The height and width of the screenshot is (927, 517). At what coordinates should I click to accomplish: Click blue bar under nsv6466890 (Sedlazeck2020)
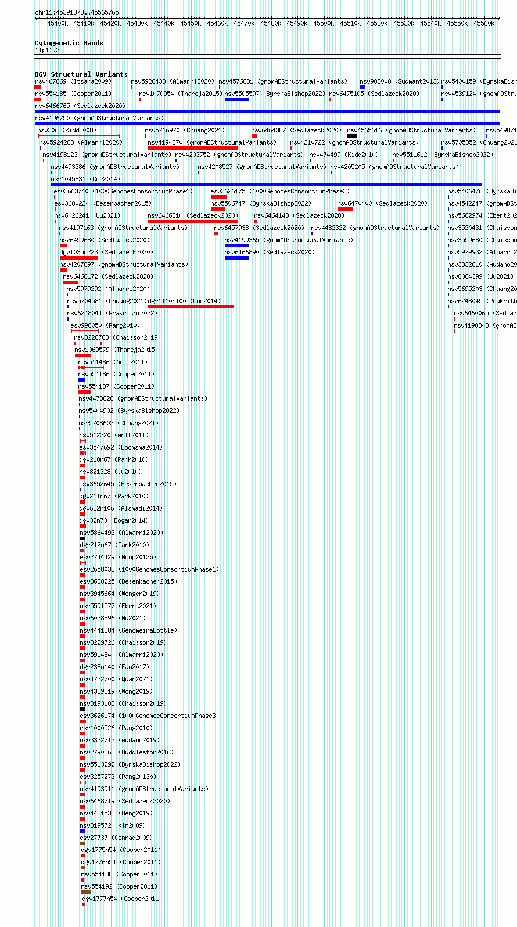pyautogui.click(x=237, y=258)
